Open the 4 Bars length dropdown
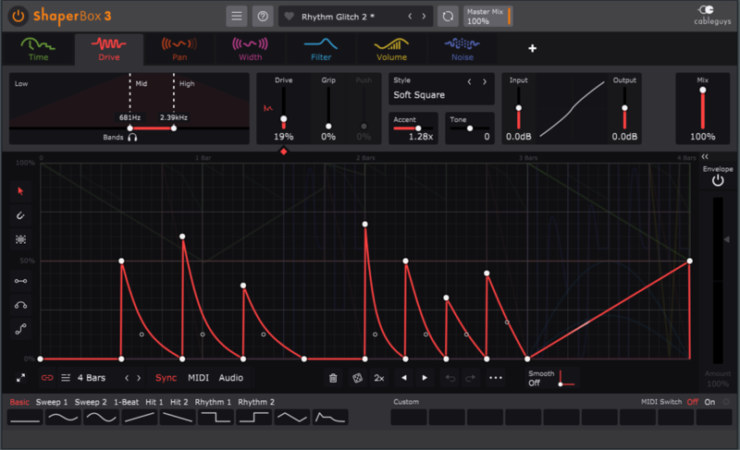This screenshot has width=740, height=450. [x=91, y=378]
